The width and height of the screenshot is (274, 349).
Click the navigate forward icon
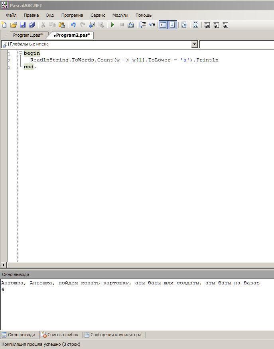tap(101, 25)
